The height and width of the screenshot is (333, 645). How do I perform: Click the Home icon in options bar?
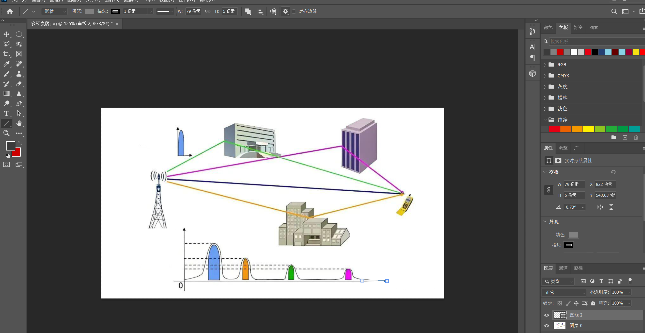click(10, 11)
